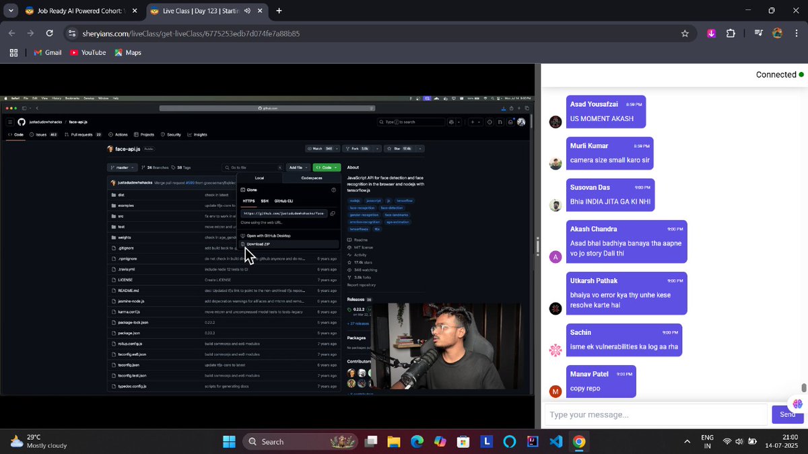Click the Type your message input field
This screenshot has height=454, width=808.
click(656, 414)
